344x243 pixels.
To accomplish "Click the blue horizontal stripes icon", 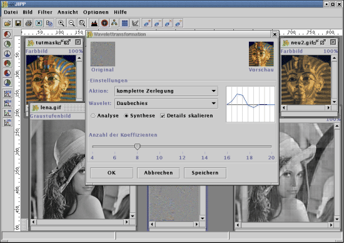I will [x=125, y=23].
